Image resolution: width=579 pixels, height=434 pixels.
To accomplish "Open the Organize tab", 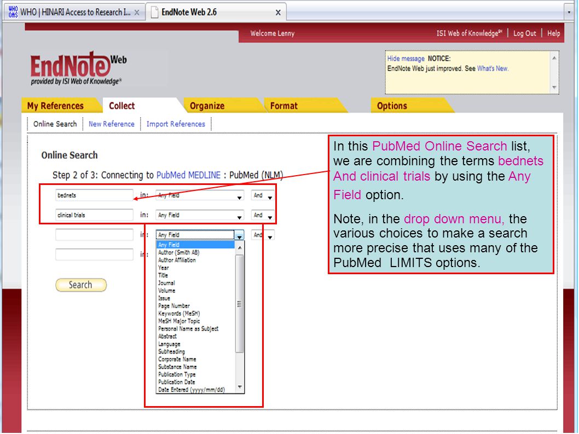I will click(x=207, y=106).
